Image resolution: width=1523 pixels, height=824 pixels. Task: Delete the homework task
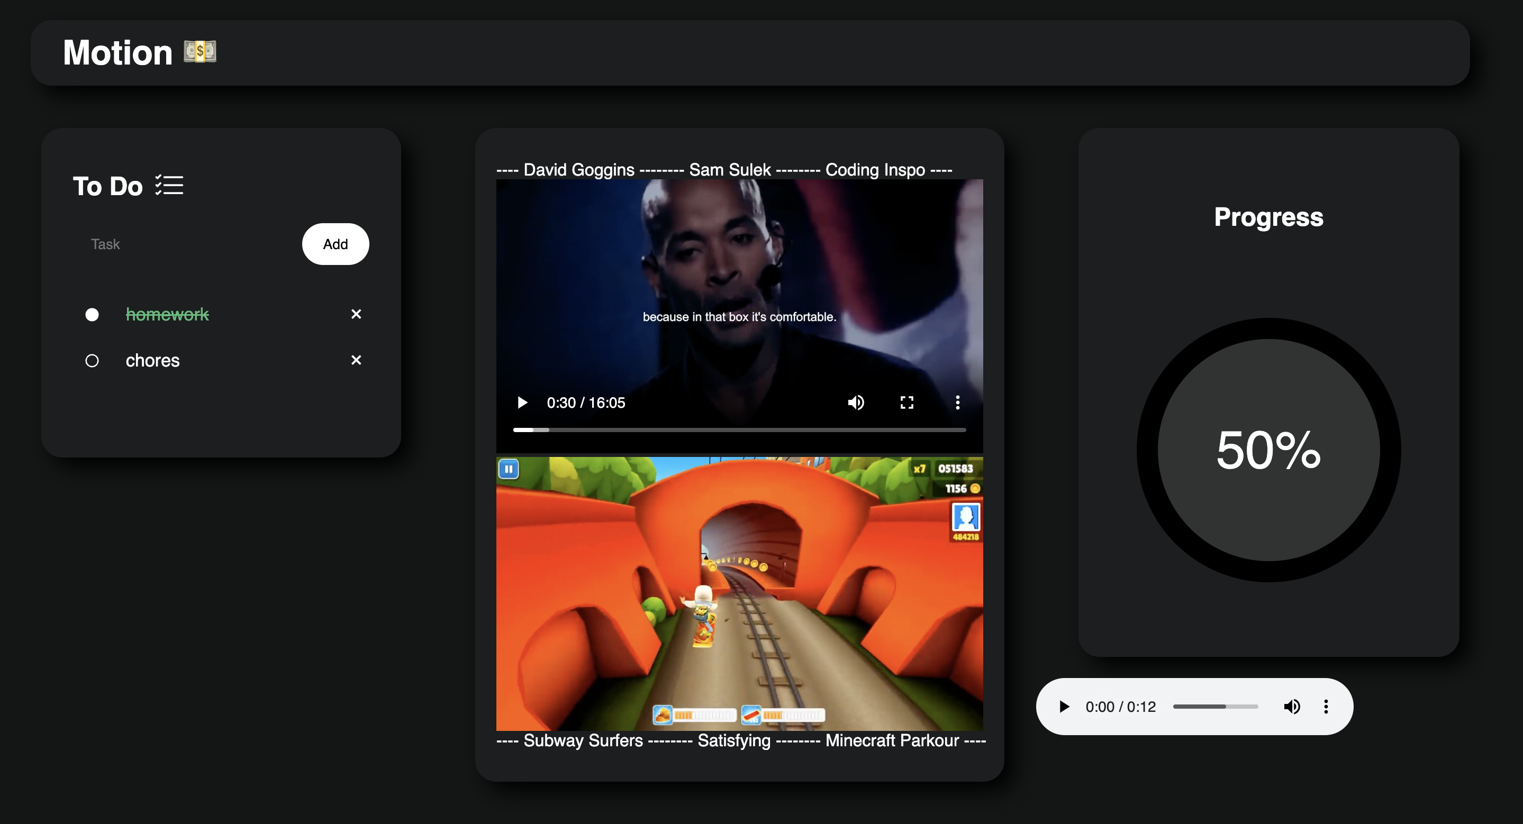(x=356, y=314)
